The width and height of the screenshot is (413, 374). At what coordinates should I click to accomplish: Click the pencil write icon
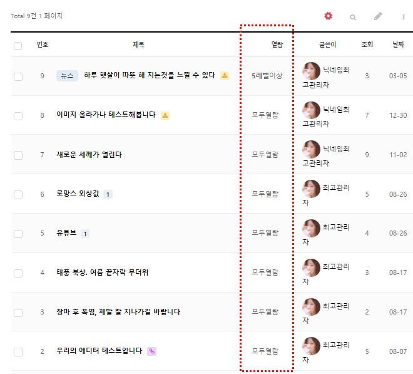[378, 16]
